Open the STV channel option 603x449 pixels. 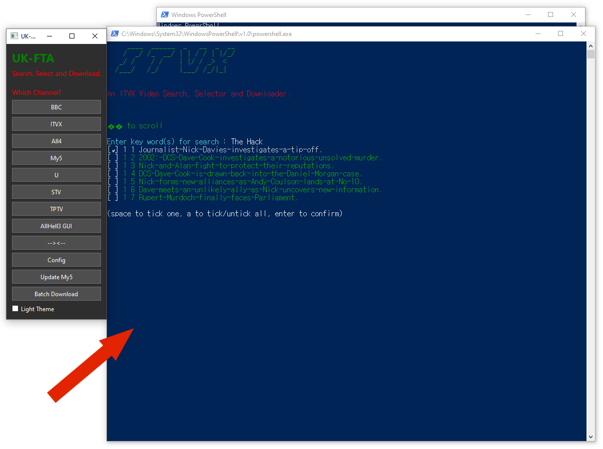click(x=56, y=192)
